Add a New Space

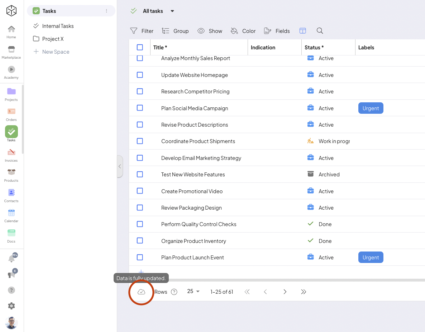click(55, 52)
